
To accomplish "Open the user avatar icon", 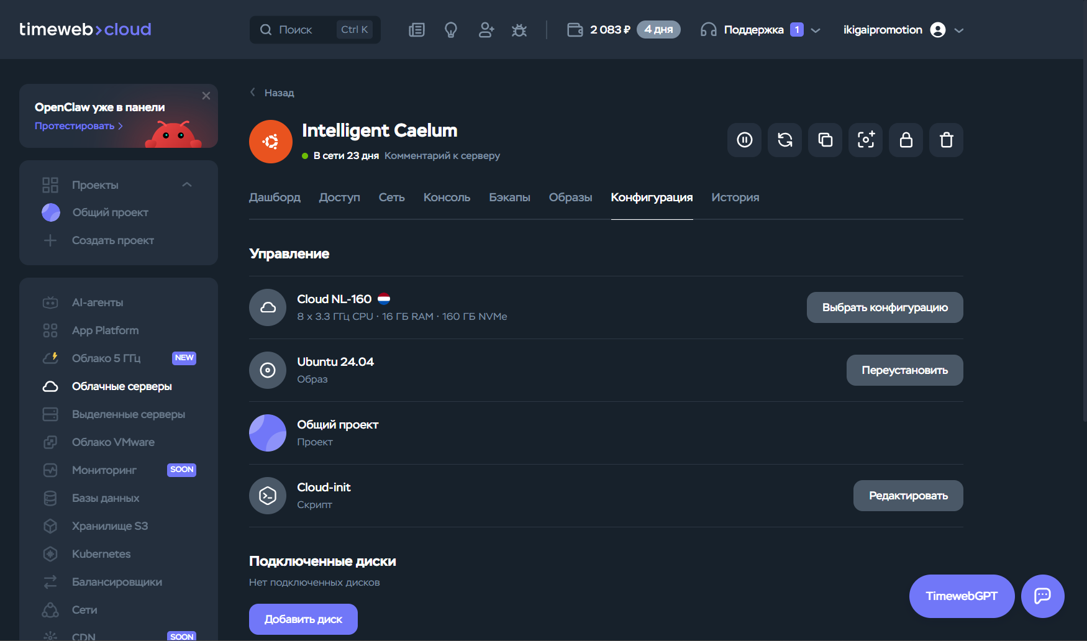I will click(938, 30).
